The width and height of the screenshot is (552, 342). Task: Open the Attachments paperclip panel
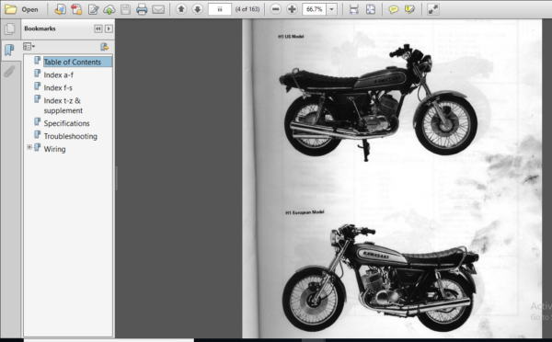click(9, 72)
